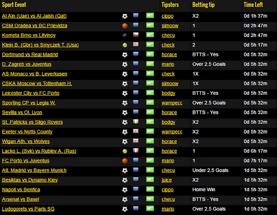Open Ludogorets vs Paris SG event
Viewport: 277px width, 215px height.
[28, 209]
